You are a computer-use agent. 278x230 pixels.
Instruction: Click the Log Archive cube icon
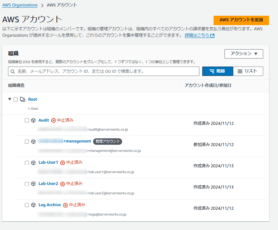(33, 205)
